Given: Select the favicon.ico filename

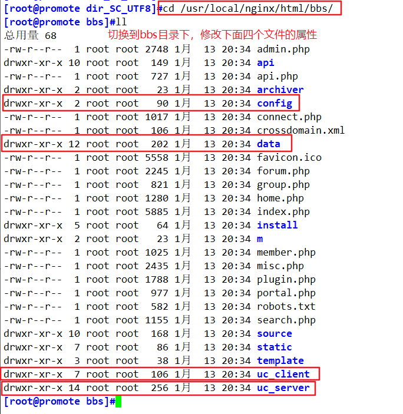Looking at the screenshot, I should 289,158.
